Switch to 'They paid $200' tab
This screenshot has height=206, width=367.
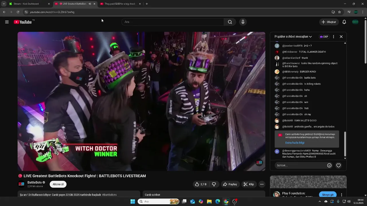[120, 4]
